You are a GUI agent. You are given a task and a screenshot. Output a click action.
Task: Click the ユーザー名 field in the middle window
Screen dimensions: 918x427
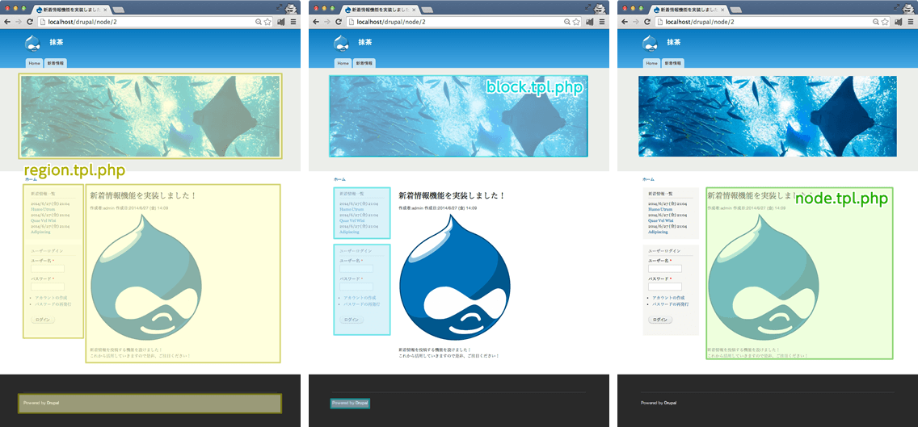(x=356, y=269)
